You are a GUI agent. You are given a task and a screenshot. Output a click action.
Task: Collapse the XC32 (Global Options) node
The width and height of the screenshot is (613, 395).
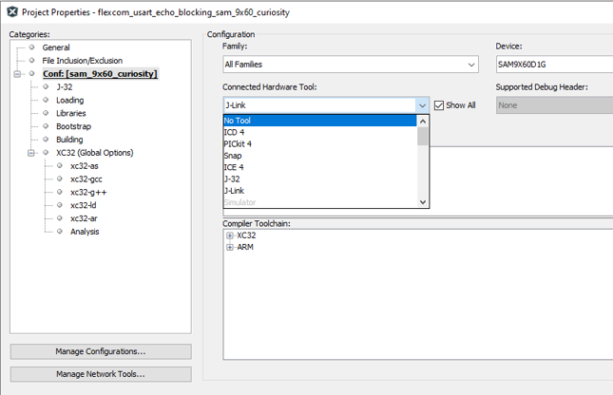(x=31, y=153)
